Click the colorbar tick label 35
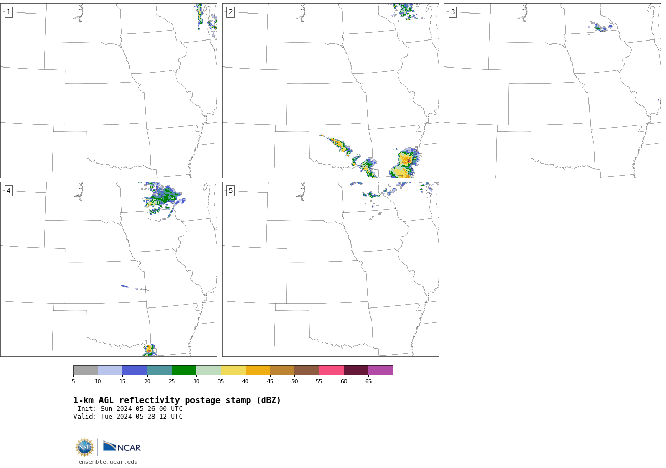 point(221,382)
